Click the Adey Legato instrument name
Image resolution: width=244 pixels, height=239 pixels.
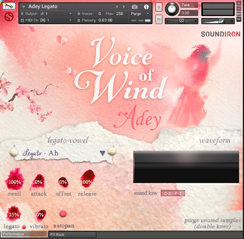pyautogui.click(x=43, y=7)
